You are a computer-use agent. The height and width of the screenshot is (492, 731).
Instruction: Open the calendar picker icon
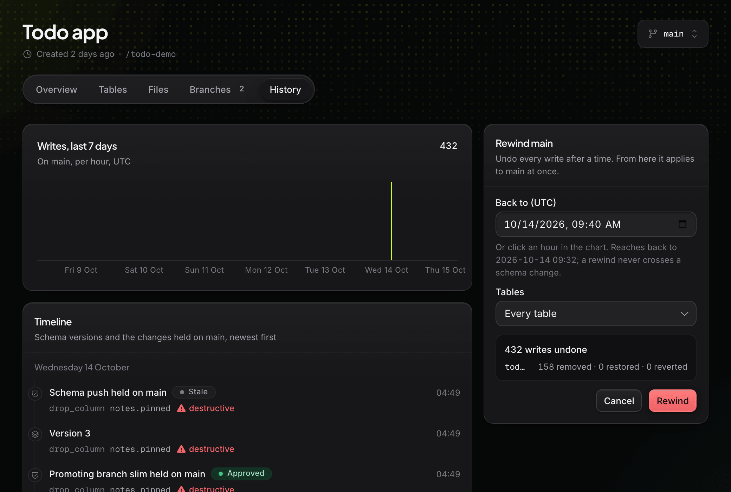pyautogui.click(x=682, y=224)
